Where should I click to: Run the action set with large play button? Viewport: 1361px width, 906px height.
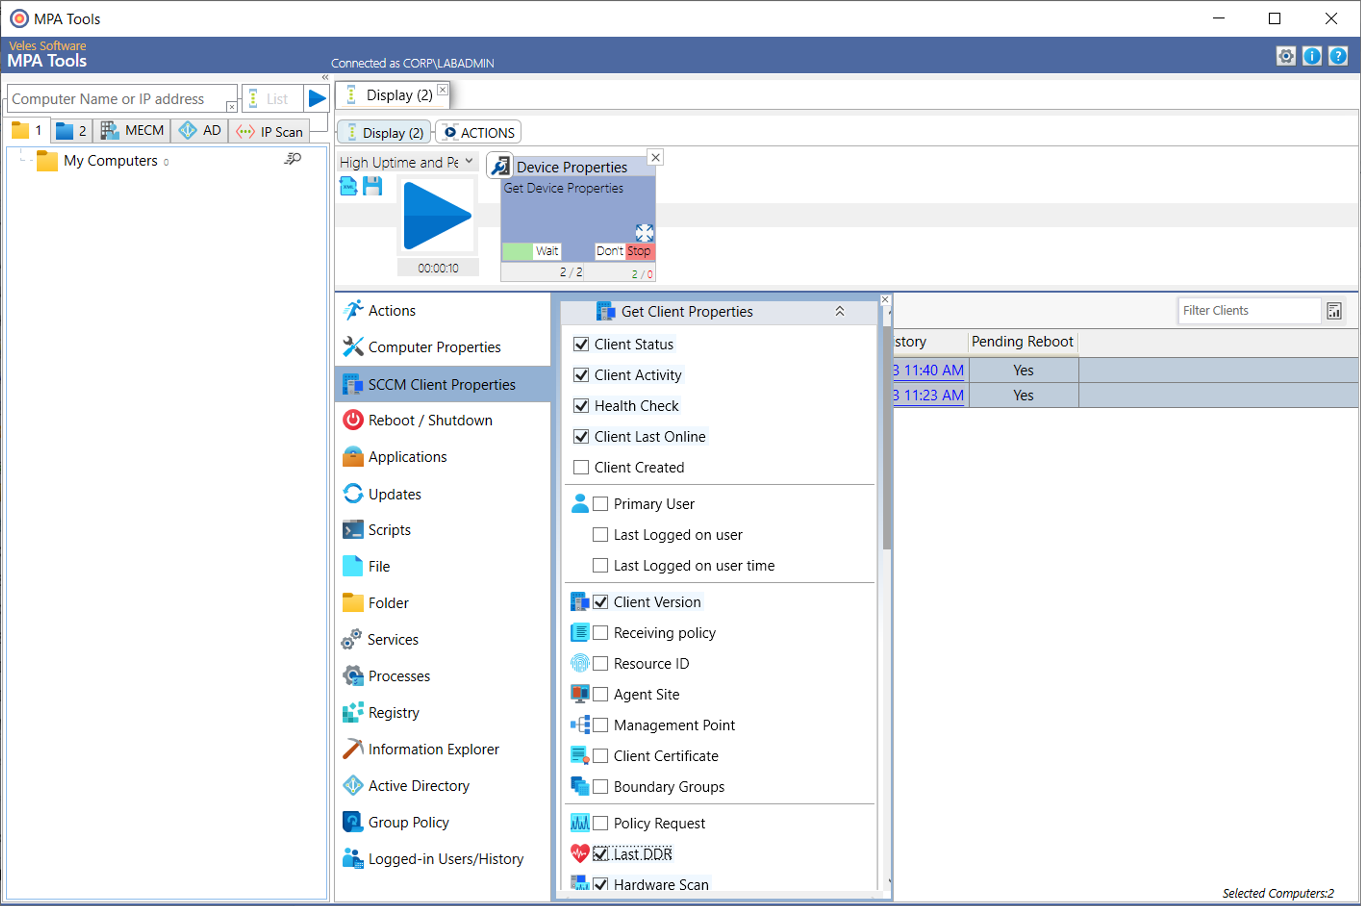437,216
